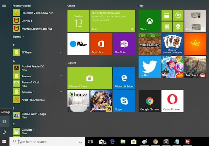This screenshot has width=209, height=146.
Task: Open the USA TODAY tile
Action: 78,44
